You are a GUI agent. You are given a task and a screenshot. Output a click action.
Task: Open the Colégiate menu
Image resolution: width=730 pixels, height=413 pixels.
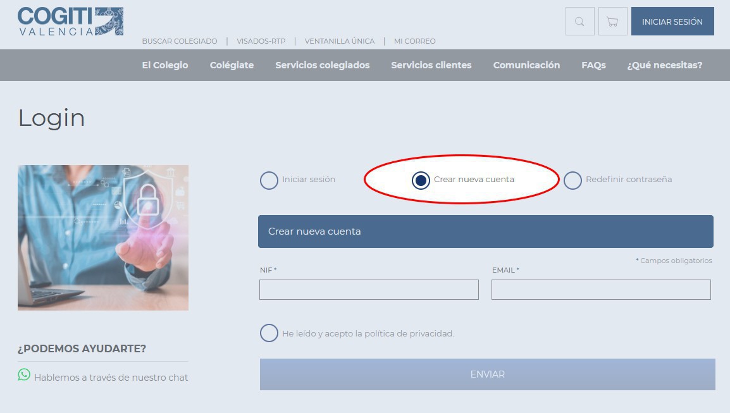tap(232, 65)
